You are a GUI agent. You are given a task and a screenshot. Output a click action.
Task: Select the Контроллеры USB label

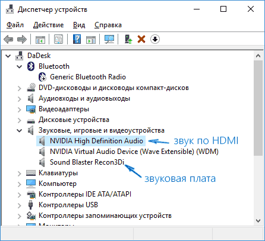pos(68,205)
